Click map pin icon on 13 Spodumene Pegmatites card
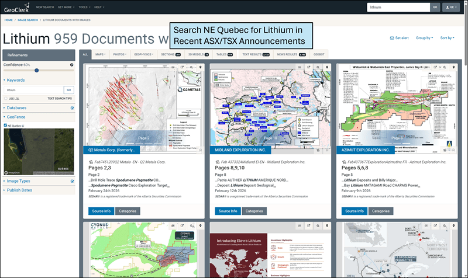This screenshot has width=468, height=278. tap(453, 226)
